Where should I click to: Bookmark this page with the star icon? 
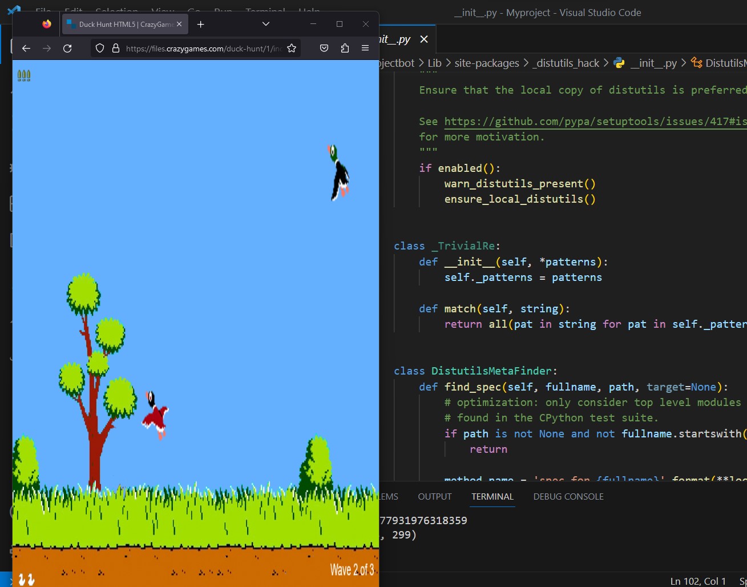click(x=292, y=49)
